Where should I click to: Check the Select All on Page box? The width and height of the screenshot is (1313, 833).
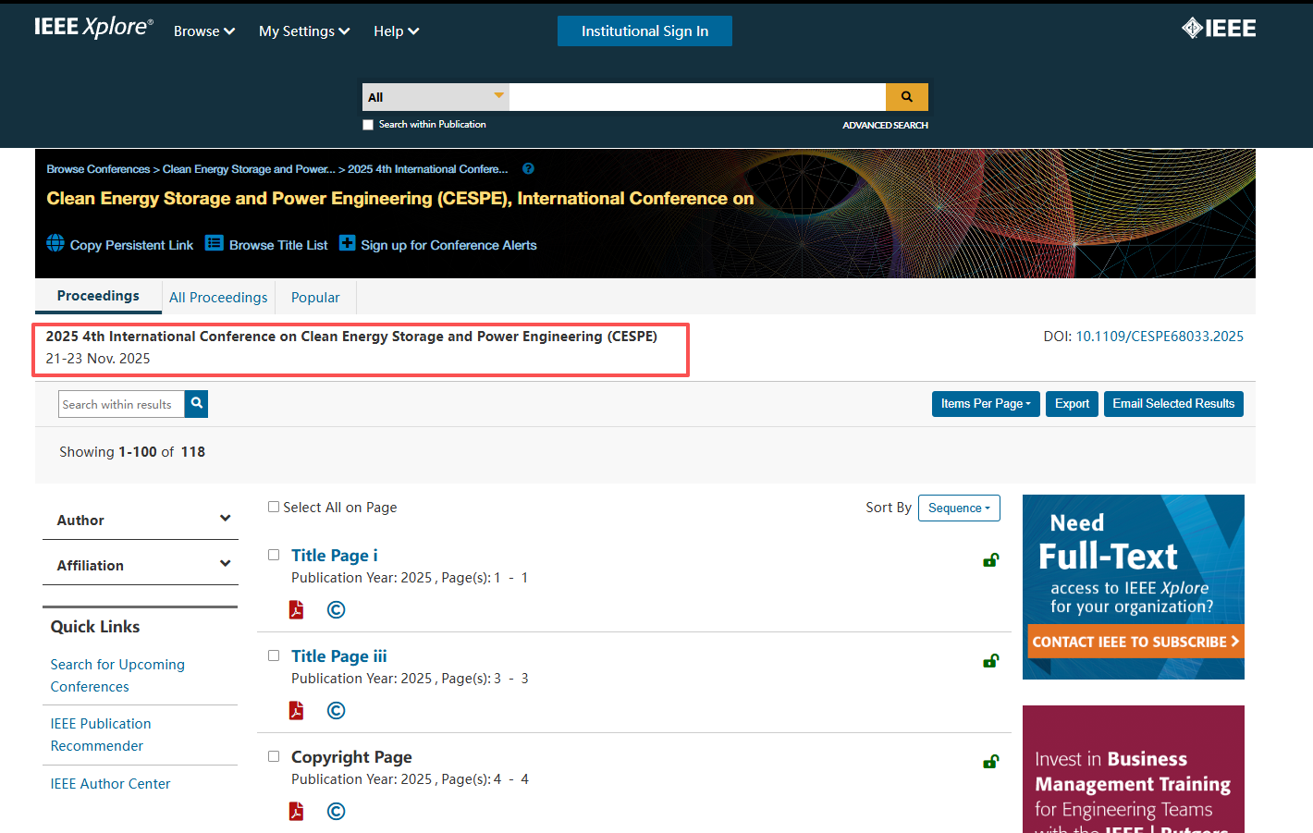274,507
